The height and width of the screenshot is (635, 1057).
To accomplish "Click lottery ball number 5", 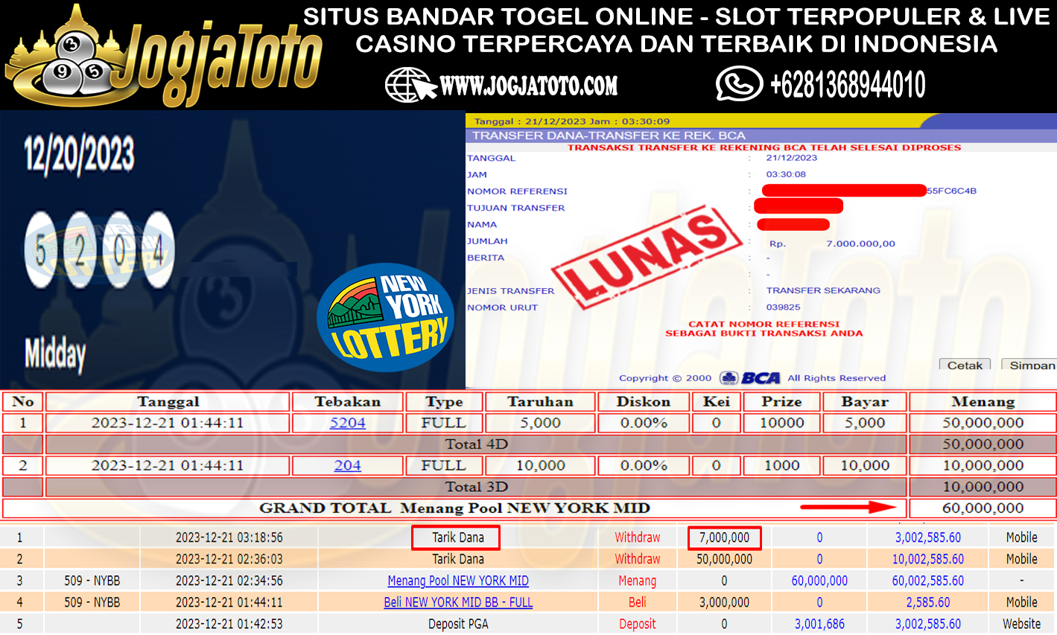I will (x=41, y=250).
